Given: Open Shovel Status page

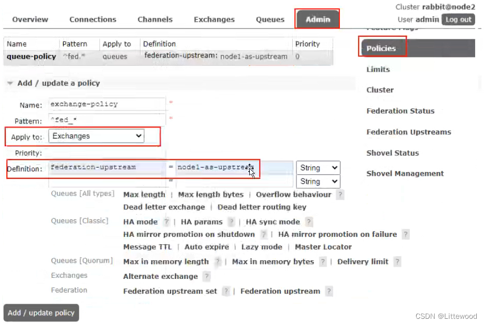Looking at the screenshot, I should click(x=393, y=153).
